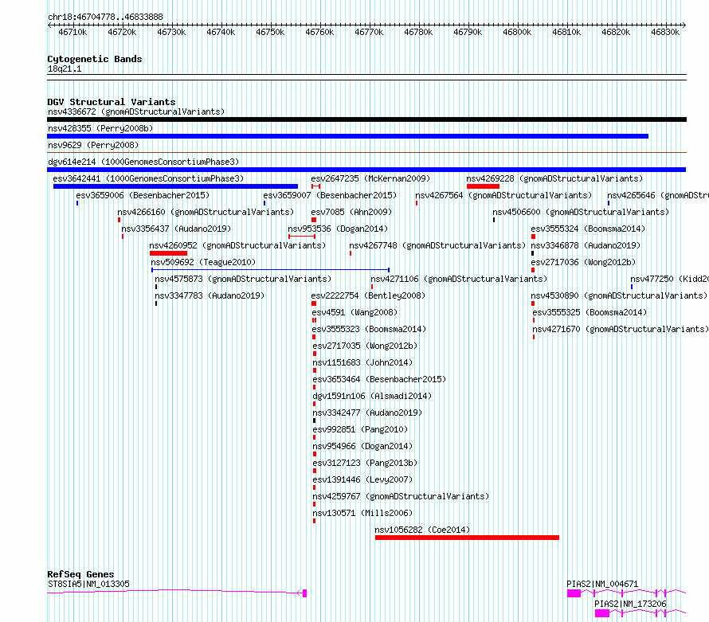The image size is (709, 622).
Task: Click PIAS2|NM_004671 gene label
Action: [x=602, y=584]
